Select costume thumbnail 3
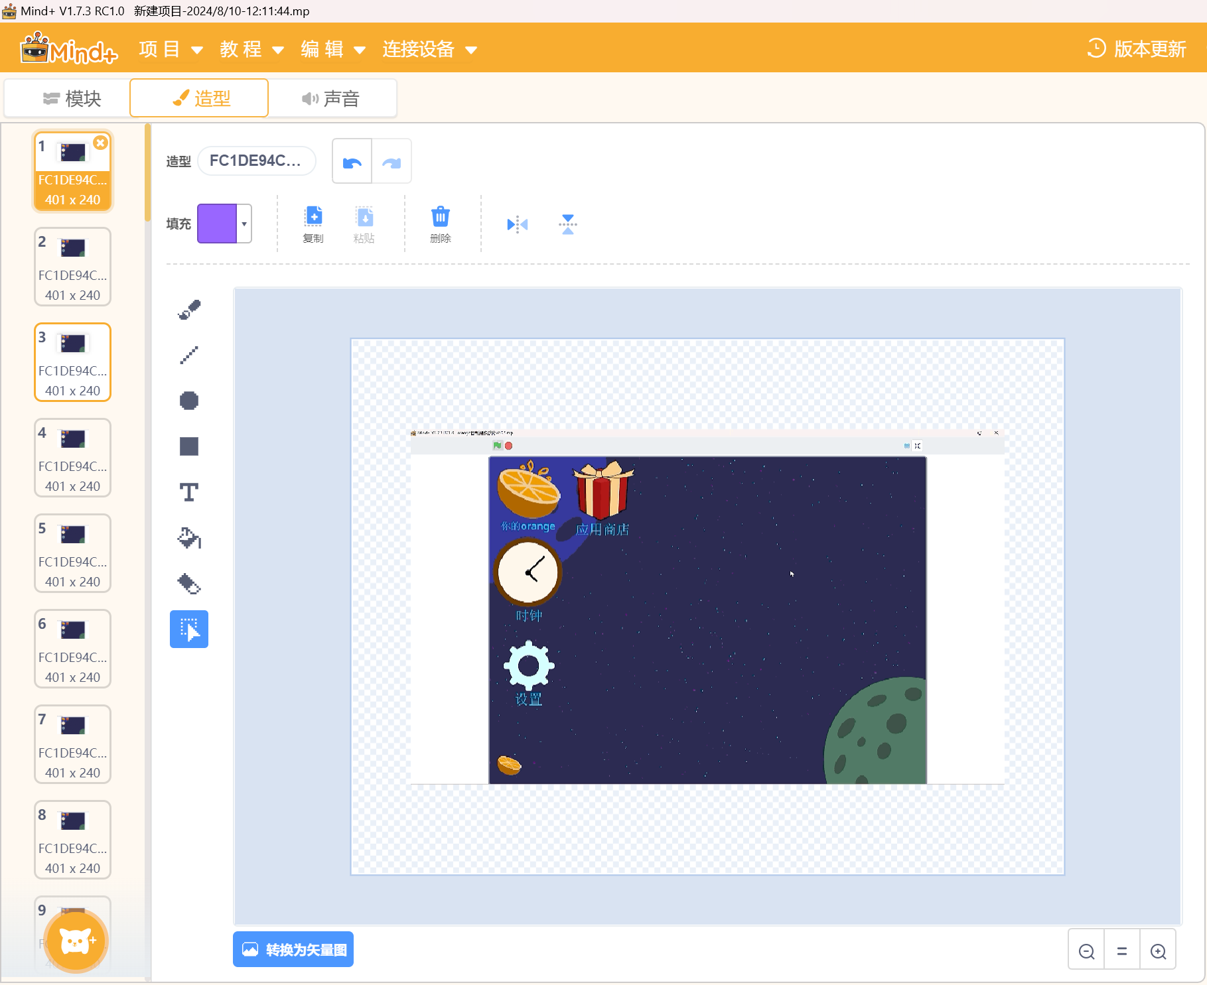1207x985 pixels. pyautogui.click(x=72, y=362)
